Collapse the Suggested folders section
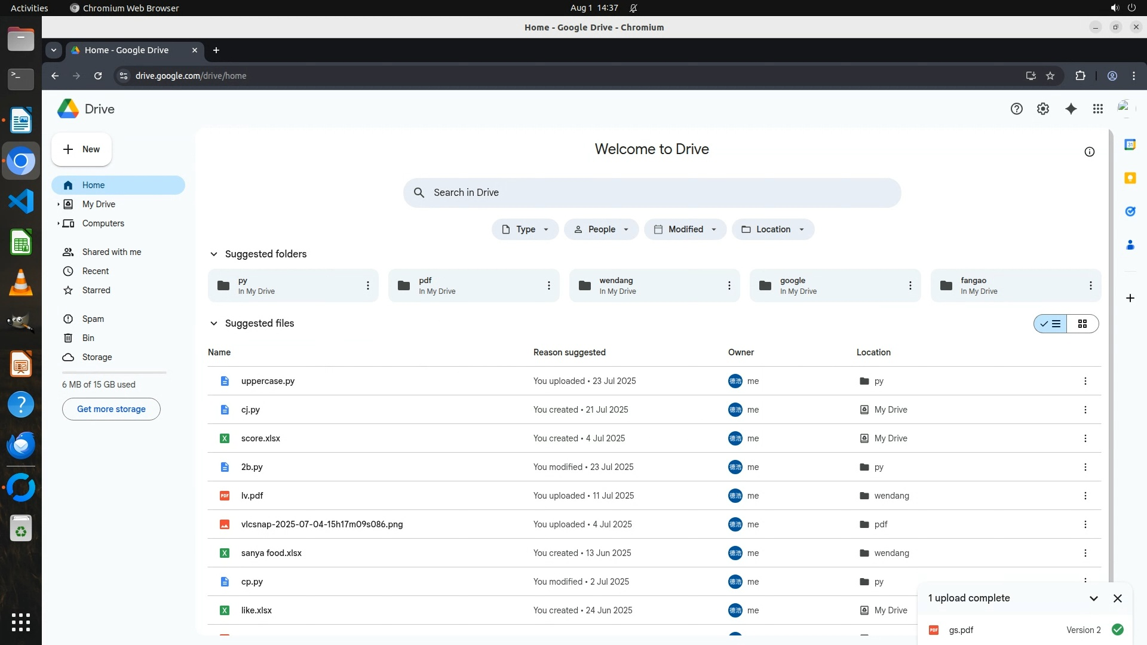 click(x=213, y=254)
